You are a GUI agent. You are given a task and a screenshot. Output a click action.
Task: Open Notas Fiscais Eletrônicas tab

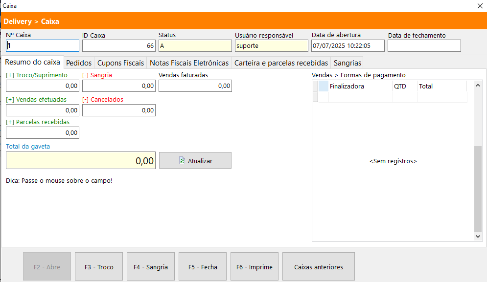[189, 63]
